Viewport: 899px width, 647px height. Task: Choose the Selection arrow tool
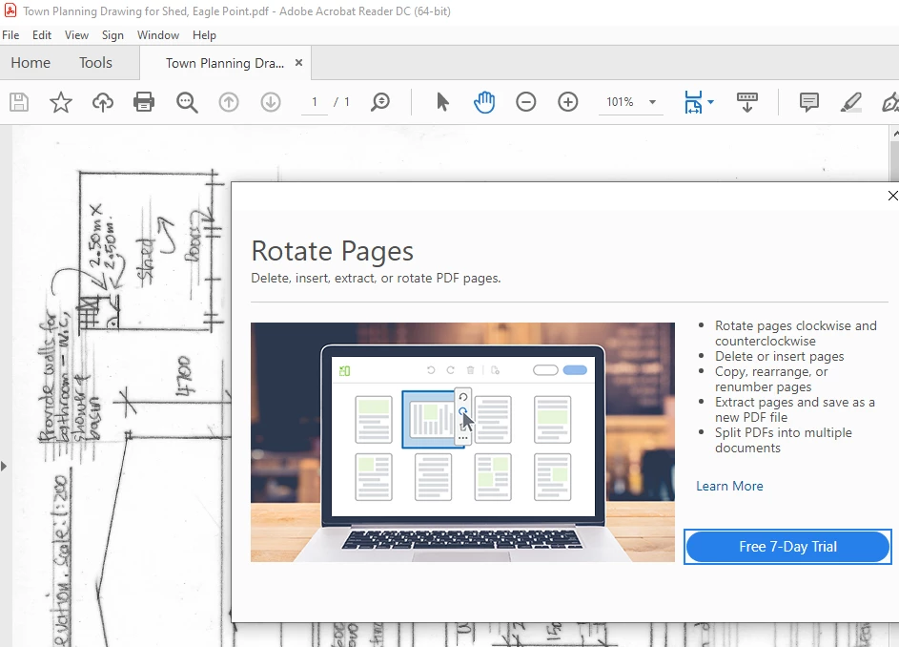click(442, 102)
